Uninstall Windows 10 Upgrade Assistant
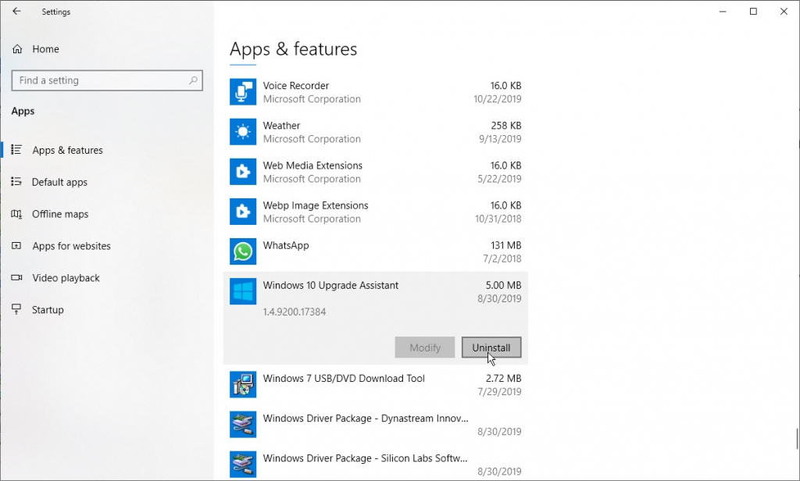The width and height of the screenshot is (800, 481). point(491,347)
